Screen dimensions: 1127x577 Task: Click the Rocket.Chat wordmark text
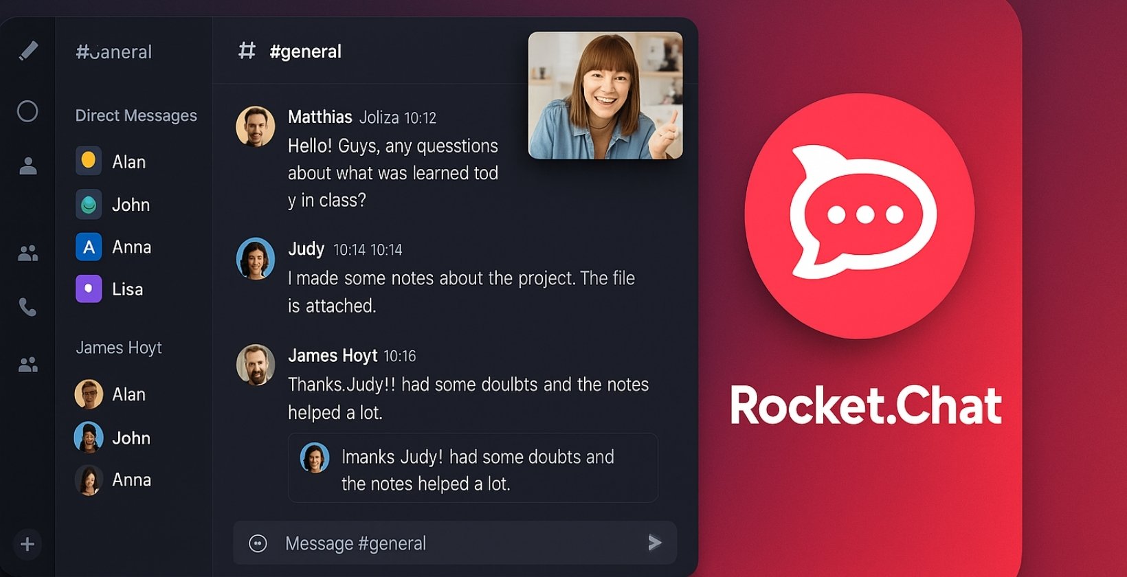click(865, 405)
